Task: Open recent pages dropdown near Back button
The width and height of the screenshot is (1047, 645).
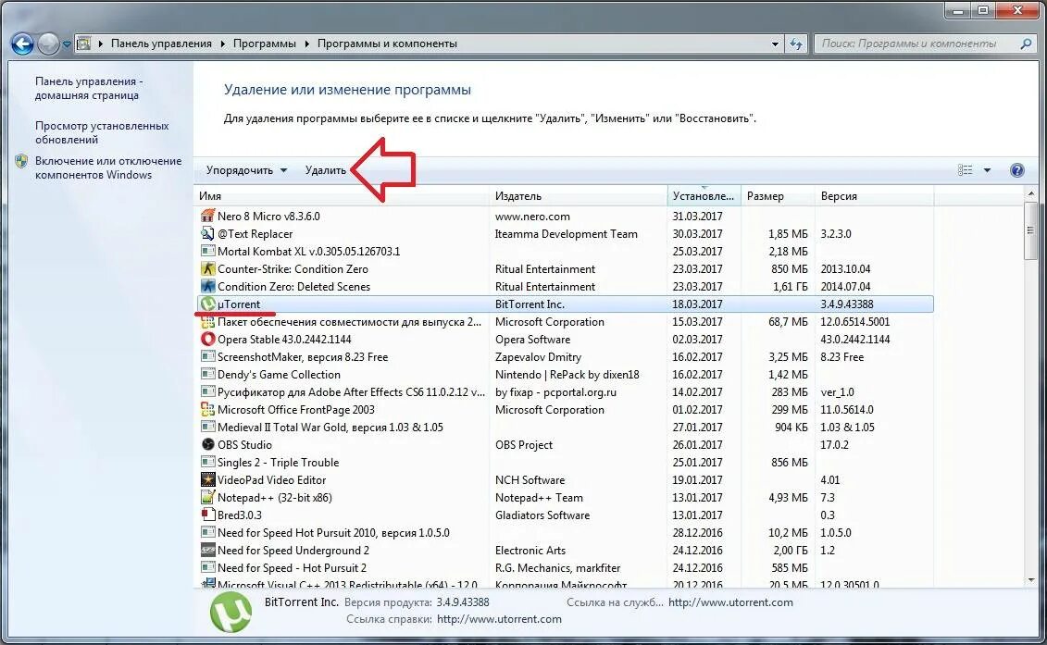Action: tap(67, 44)
